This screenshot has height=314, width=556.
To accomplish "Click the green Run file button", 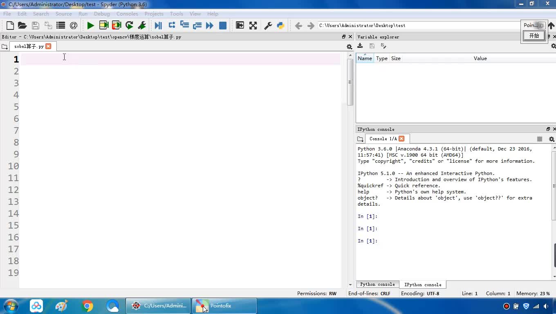I will [x=90, y=26].
